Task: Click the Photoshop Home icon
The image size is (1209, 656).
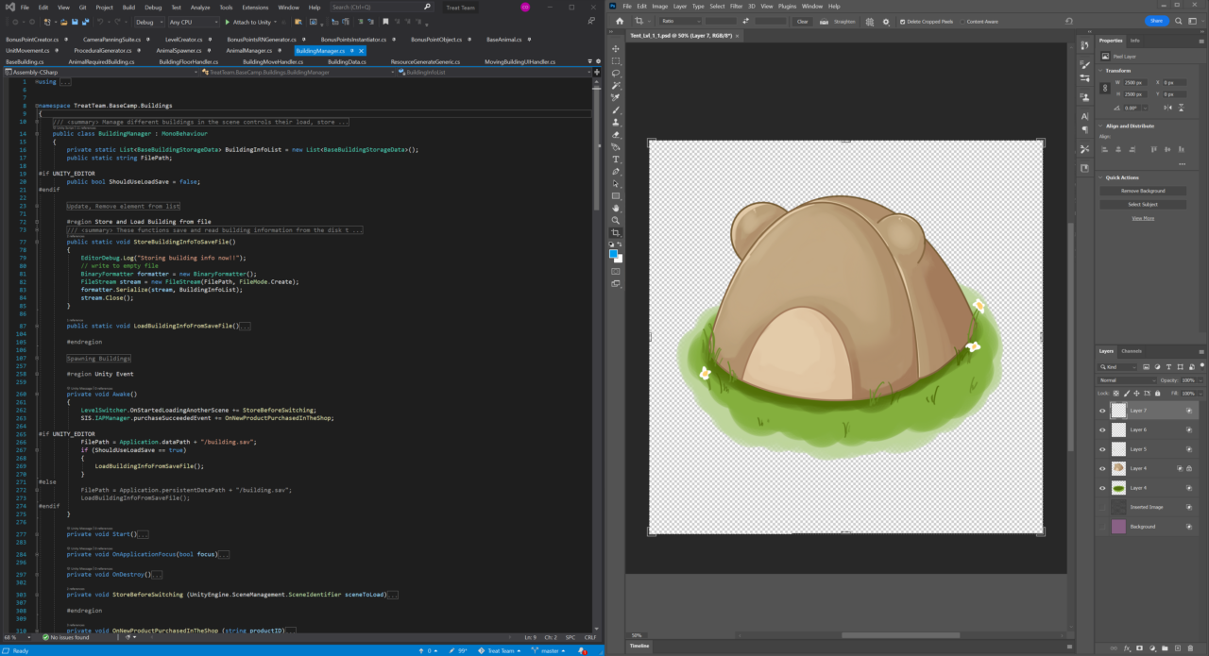Action: point(620,21)
